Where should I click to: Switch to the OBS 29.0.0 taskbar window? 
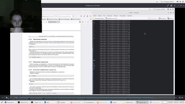tap(23, 102)
